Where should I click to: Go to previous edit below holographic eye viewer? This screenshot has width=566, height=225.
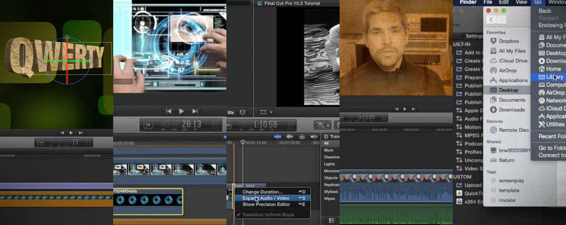pyautogui.click(x=168, y=111)
